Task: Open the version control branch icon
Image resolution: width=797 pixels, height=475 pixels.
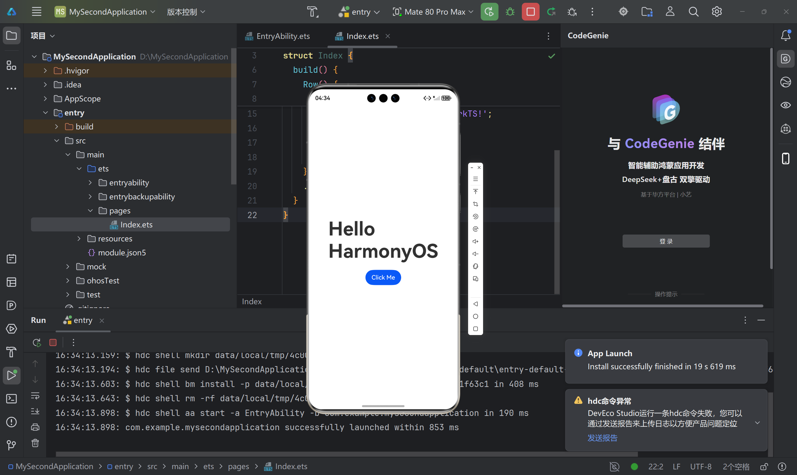Action: (12, 445)
